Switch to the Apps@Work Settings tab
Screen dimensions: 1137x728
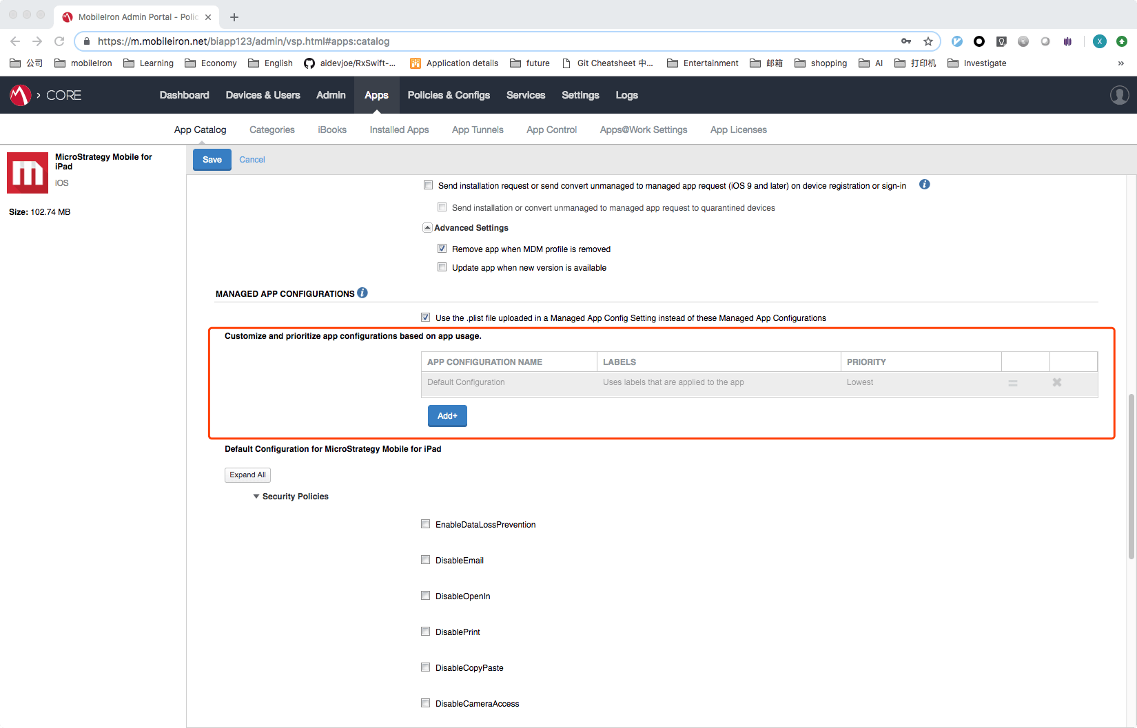click(x=644, y=129)
